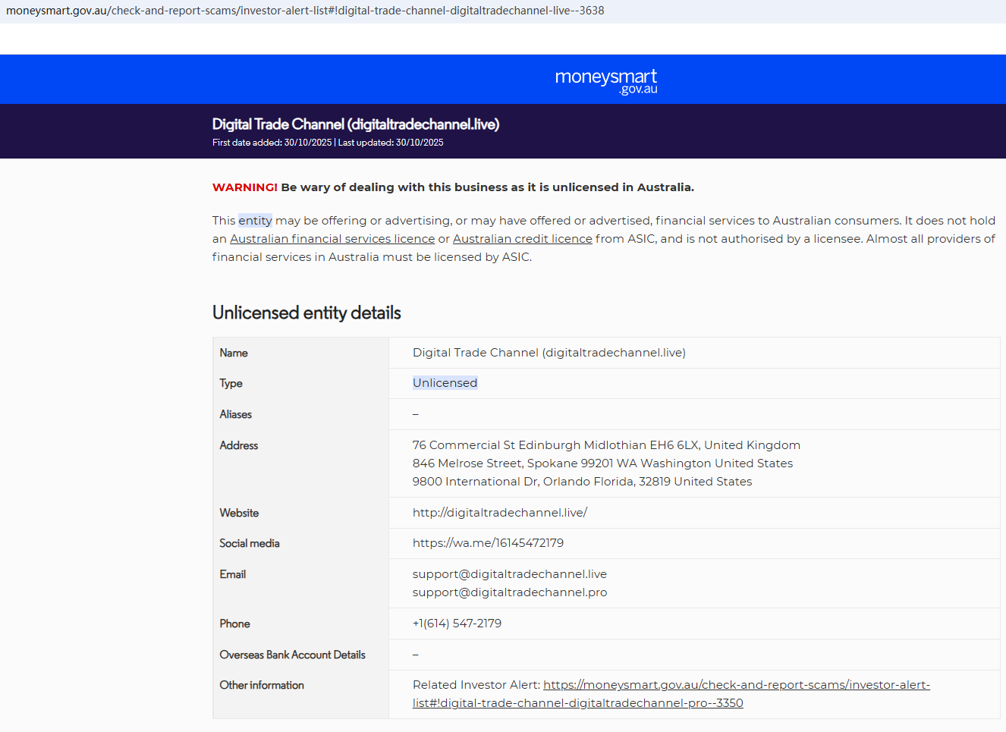Click the Aliases row label
This screenshot has width=1006, height=732.
tap(236, 414)
